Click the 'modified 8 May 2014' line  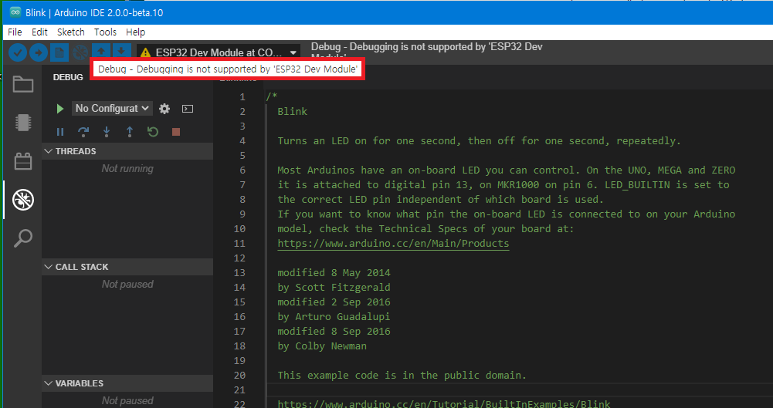coord(334,273)
